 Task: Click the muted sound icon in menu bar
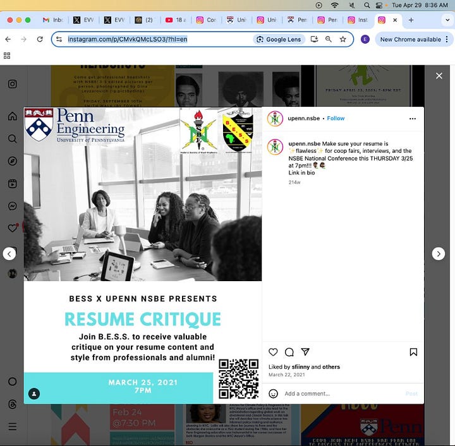coord(352,5)
